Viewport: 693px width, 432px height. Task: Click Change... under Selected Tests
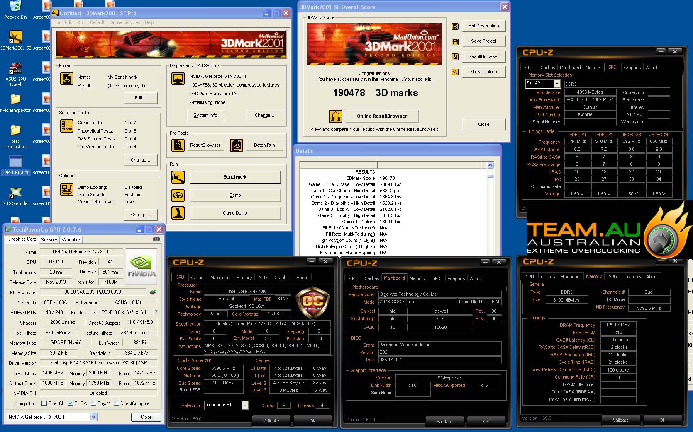click(x=141, y=160)
